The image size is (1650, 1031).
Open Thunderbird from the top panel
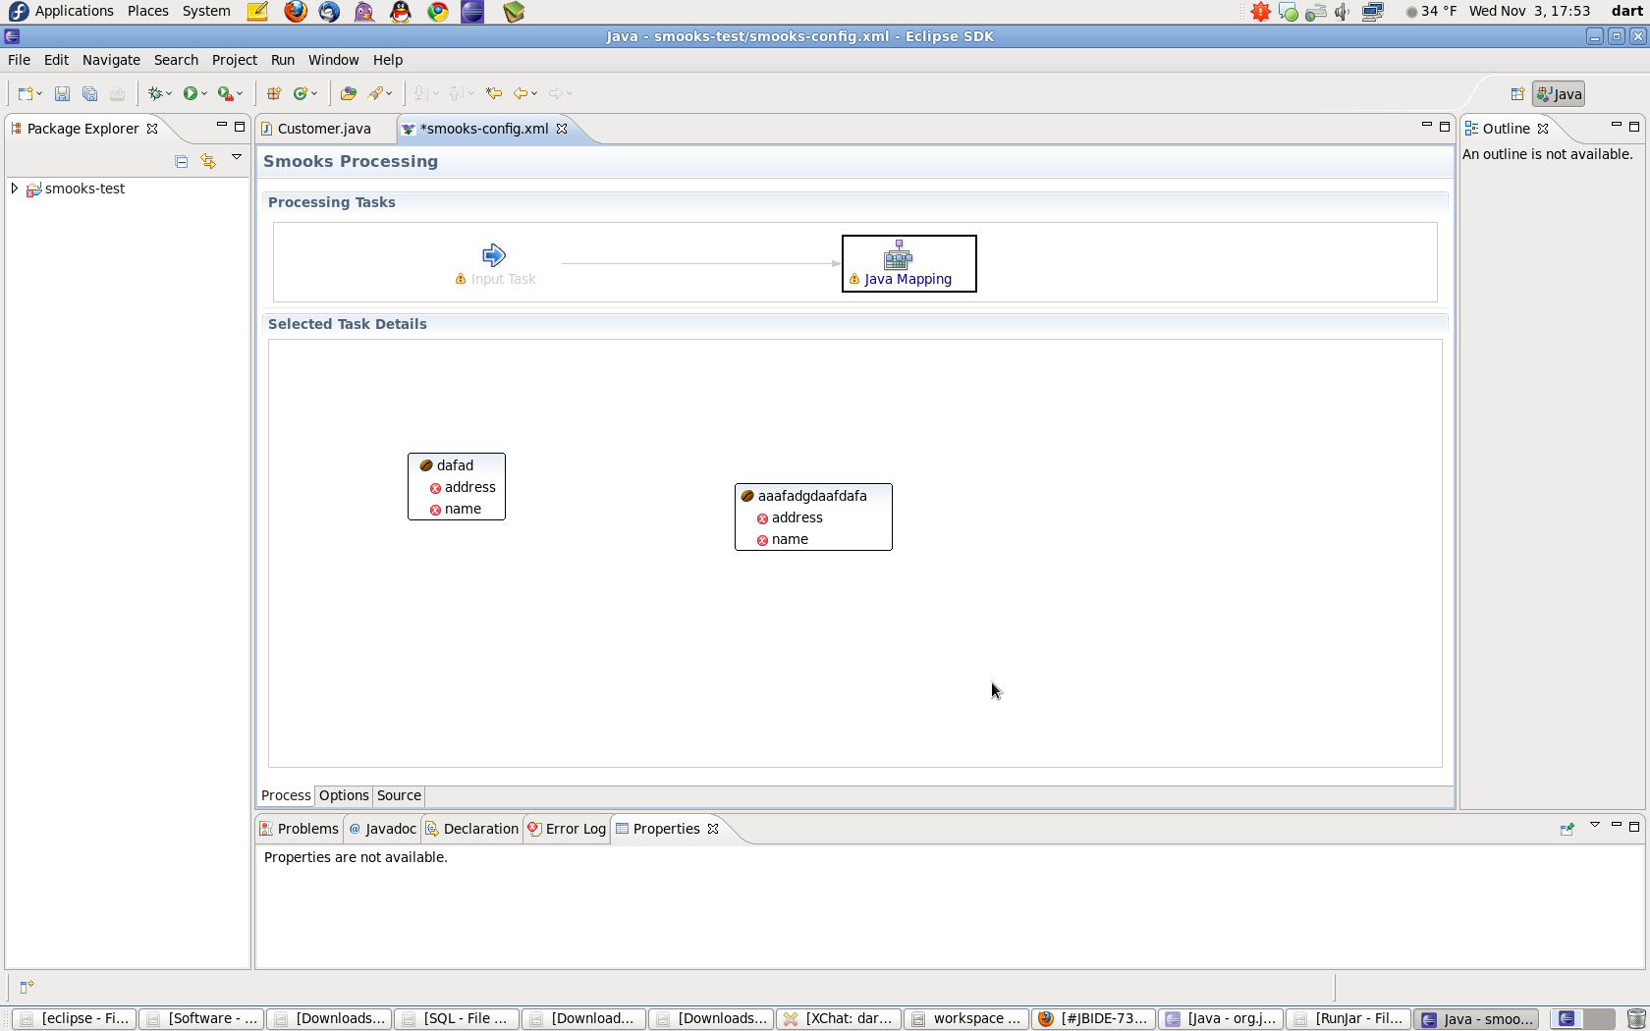coord(329,12)
